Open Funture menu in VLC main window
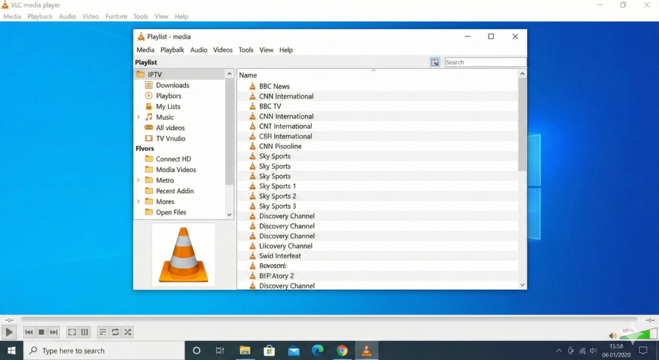This screenshot has width=659, height=360. coord(116,16)
